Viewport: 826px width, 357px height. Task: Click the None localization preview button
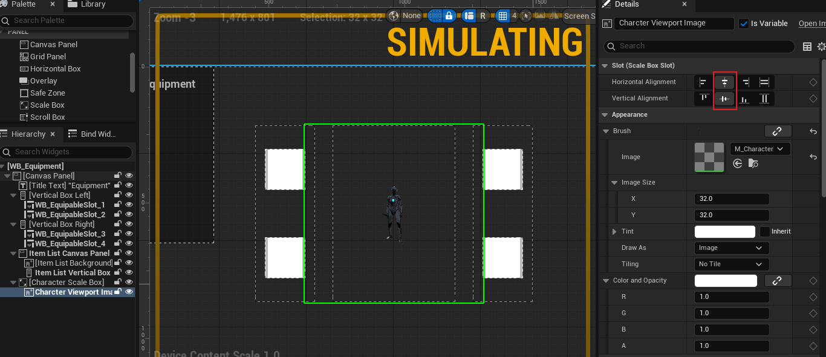point(412,16)
